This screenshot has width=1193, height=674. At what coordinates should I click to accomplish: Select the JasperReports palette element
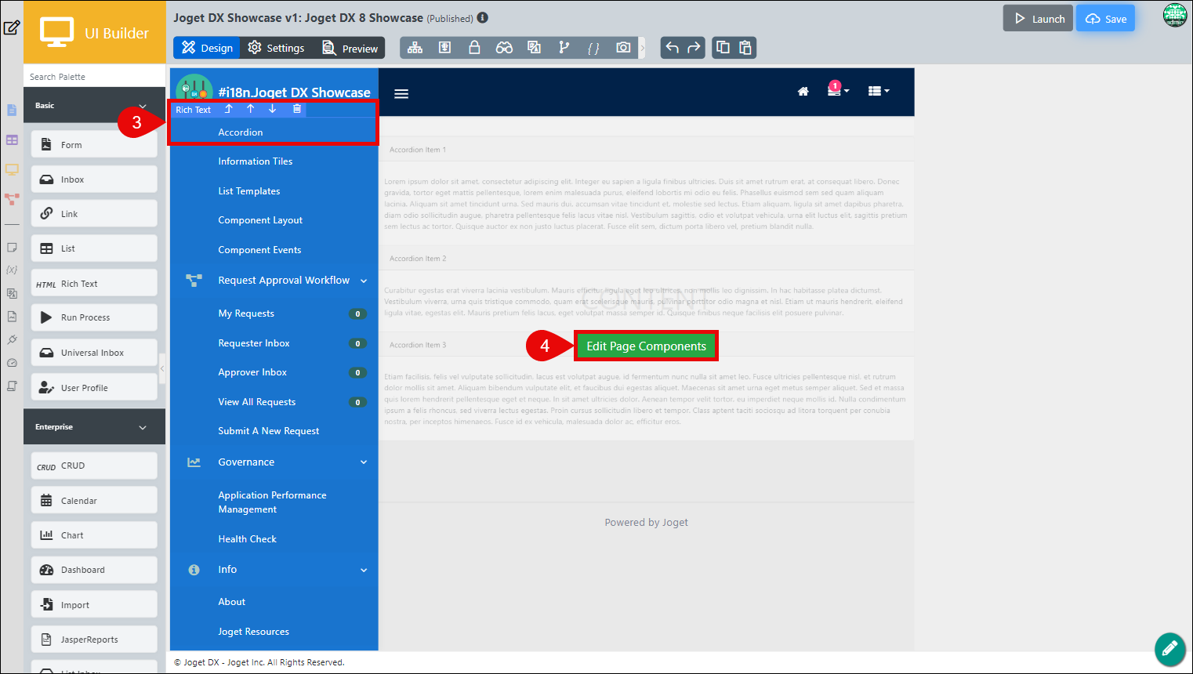pos(94,640)
